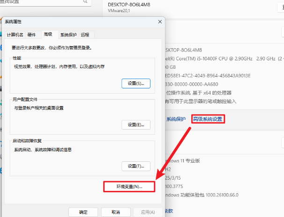Open startup and recovery 设置(T) button
Screen dimensions: 284x217
pos(136,166)
